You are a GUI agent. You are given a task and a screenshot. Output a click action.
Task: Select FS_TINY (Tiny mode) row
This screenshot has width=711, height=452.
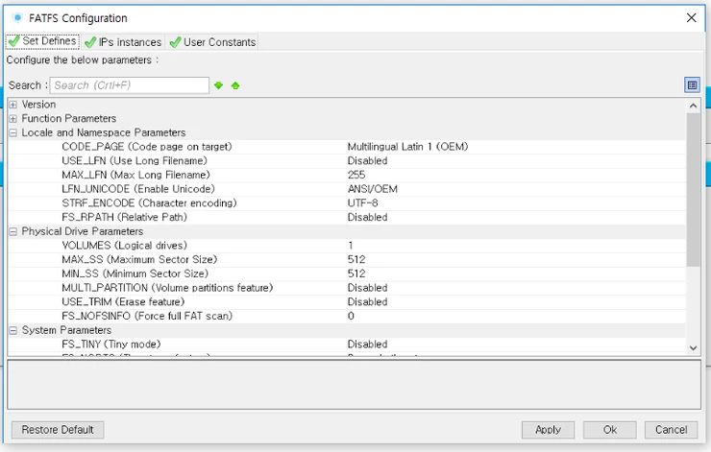(x=347, y=345)
